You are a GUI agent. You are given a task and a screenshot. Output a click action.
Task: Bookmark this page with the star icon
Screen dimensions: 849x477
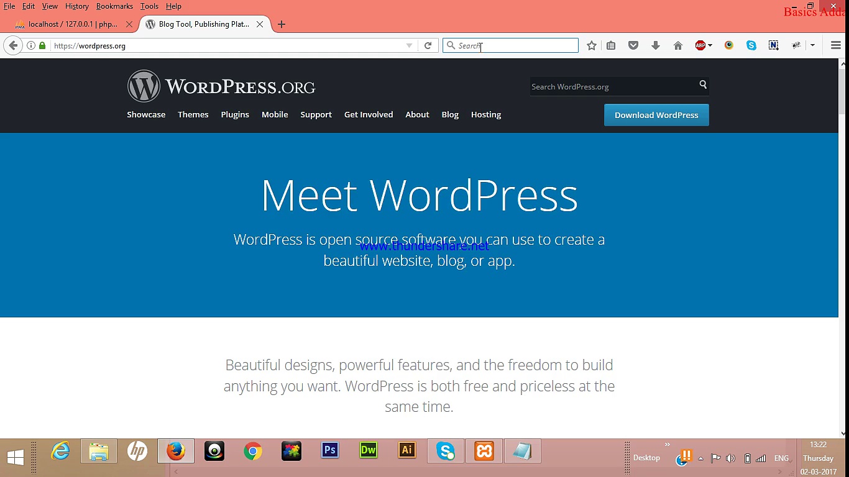click(x=592, y=45)
